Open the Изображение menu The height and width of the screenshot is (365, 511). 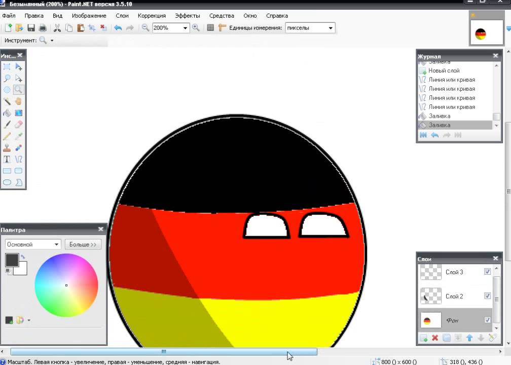pos(89,16)
